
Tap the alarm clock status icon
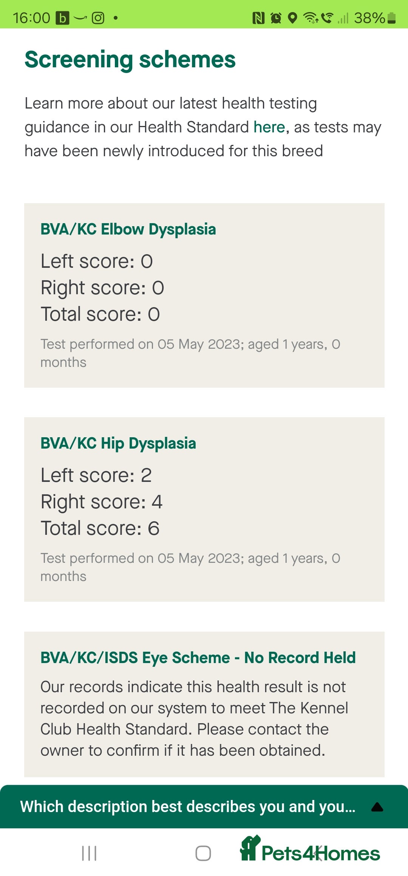click(x=276, y=18)
